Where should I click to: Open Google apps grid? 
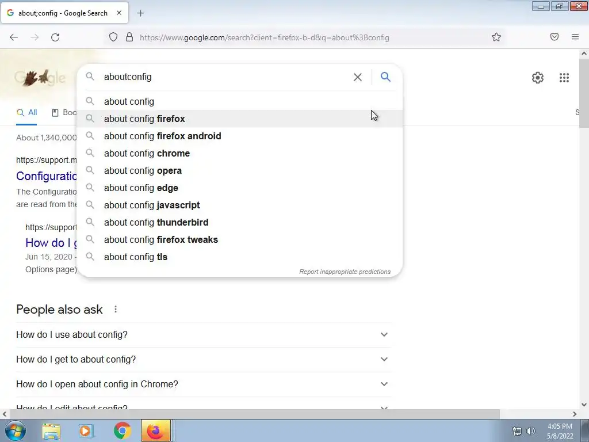pos(564,78)
